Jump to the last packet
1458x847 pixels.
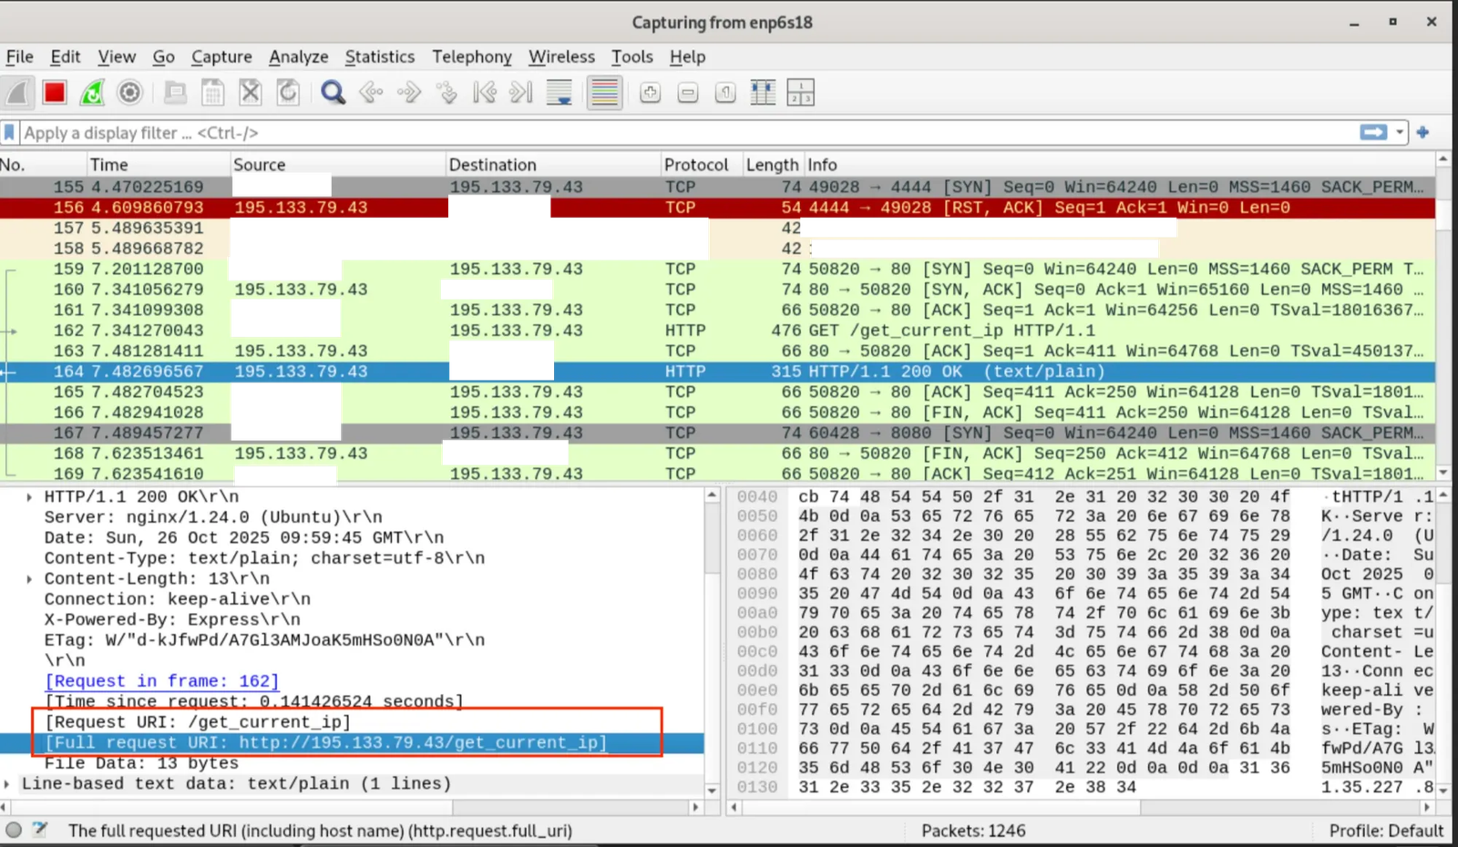click(x=521, y=92)
